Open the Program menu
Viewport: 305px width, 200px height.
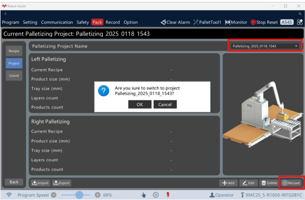point(11,22)
